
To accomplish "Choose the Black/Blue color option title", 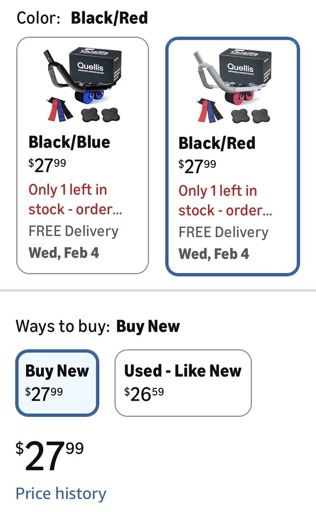I will (x=69, y=142).
